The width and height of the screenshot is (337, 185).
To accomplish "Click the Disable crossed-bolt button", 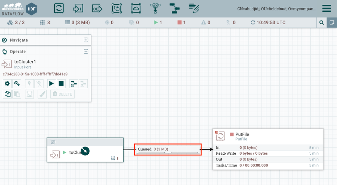I will [x=39, y=84].
